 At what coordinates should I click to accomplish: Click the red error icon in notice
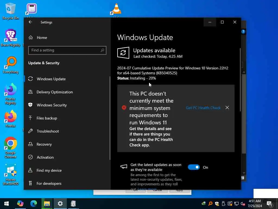pos(124,107)
